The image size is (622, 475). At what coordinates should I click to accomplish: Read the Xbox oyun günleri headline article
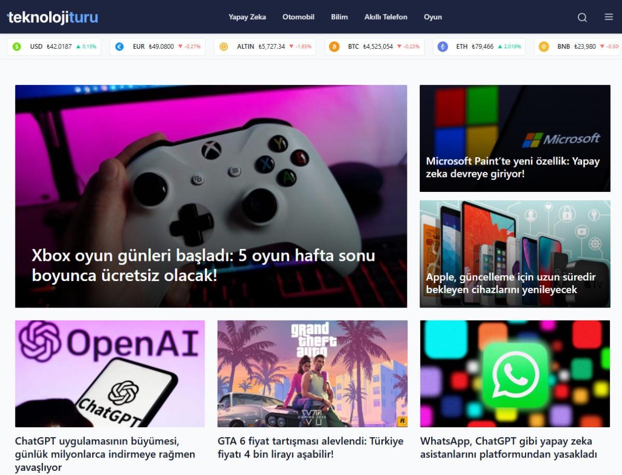[203, 266]
